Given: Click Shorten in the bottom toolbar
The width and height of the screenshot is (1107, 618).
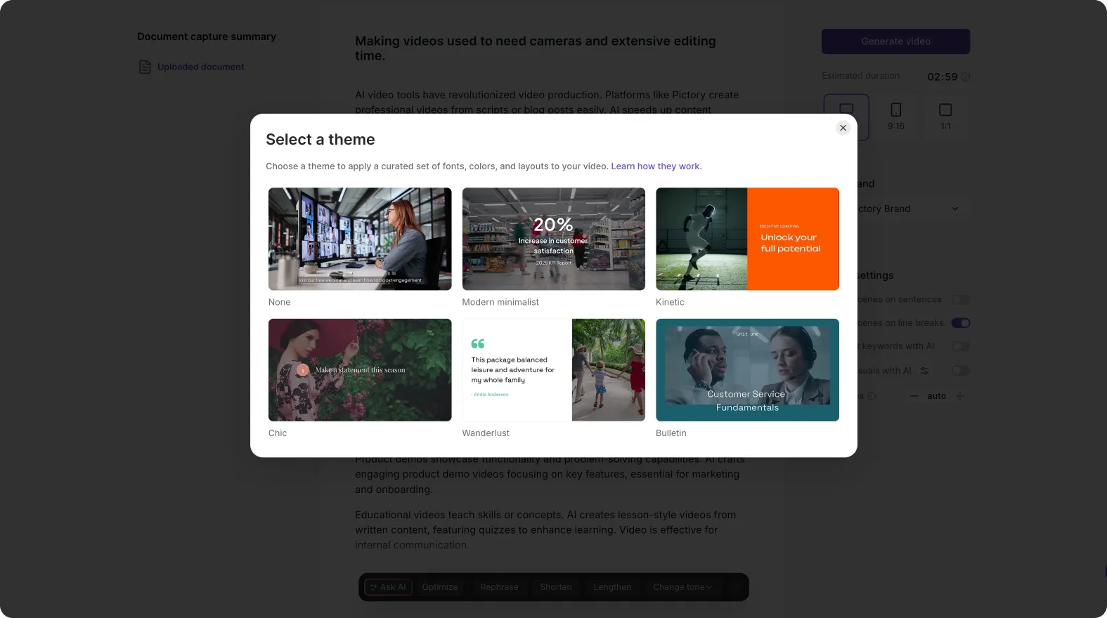Looking at the screenshot, I should (x=556, y=587).
